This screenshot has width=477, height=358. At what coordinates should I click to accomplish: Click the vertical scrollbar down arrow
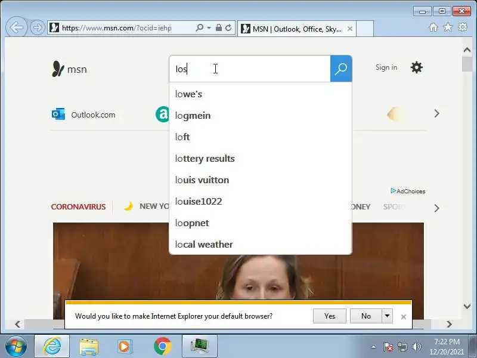(467, 306)
